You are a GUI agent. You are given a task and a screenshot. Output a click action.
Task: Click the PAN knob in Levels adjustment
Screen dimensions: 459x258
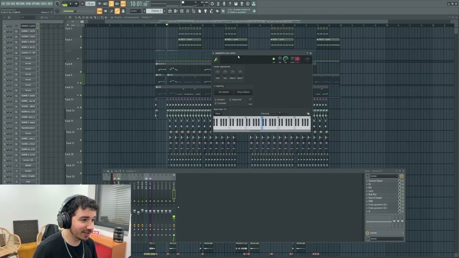click(218, 73)
